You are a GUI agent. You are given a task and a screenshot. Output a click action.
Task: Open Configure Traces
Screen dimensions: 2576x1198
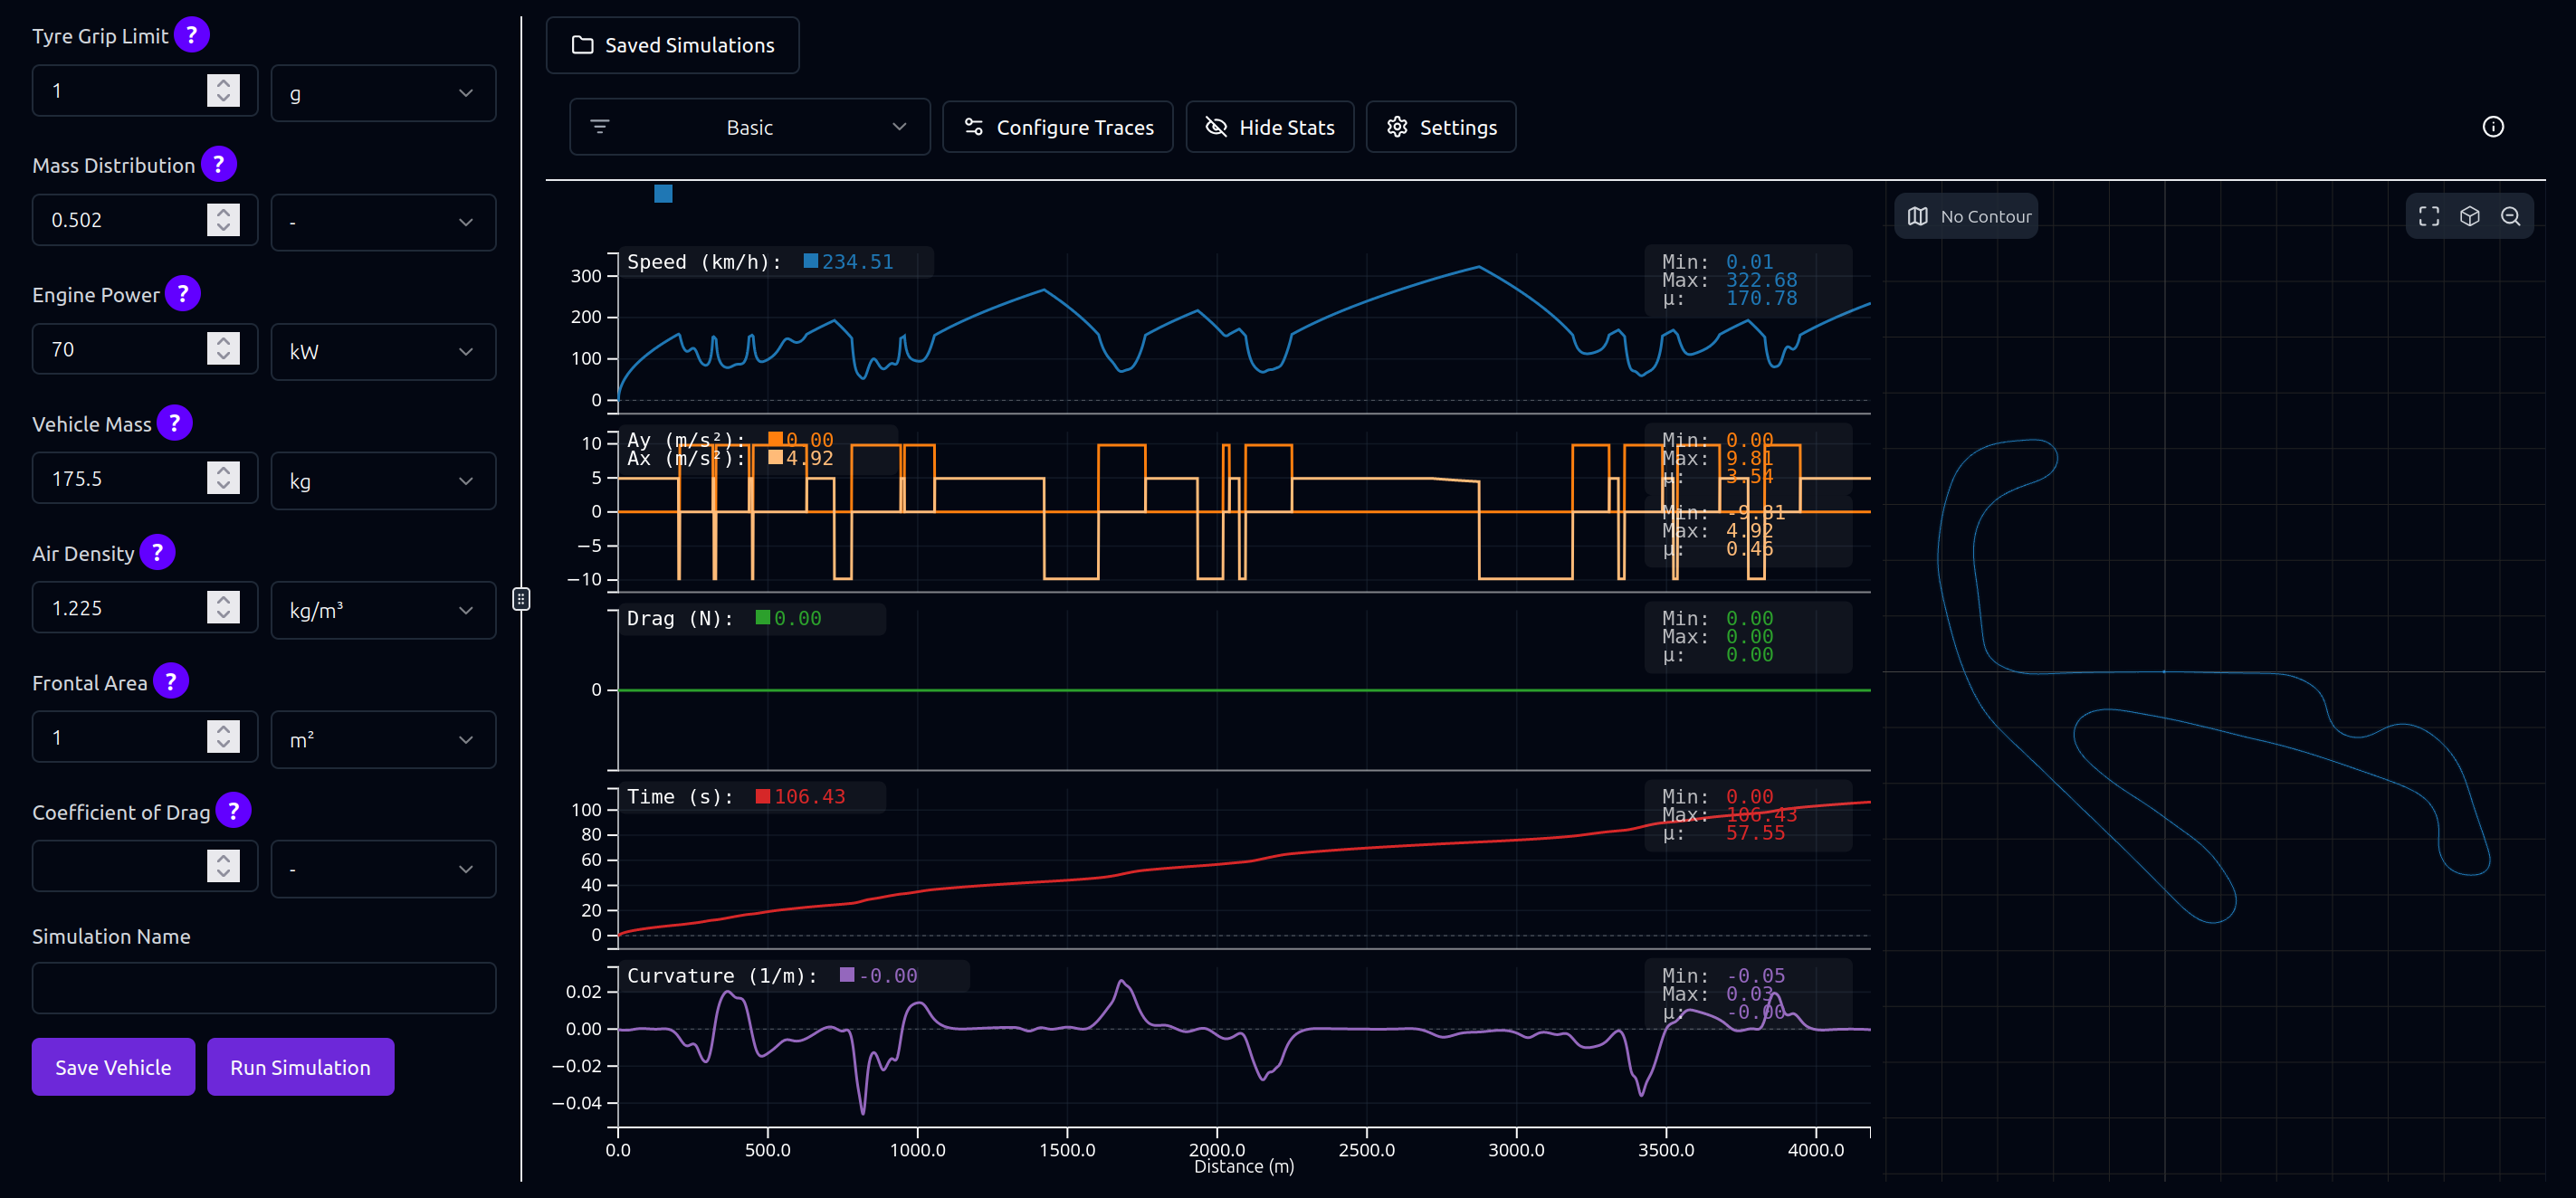click(x=1058, y=127)
